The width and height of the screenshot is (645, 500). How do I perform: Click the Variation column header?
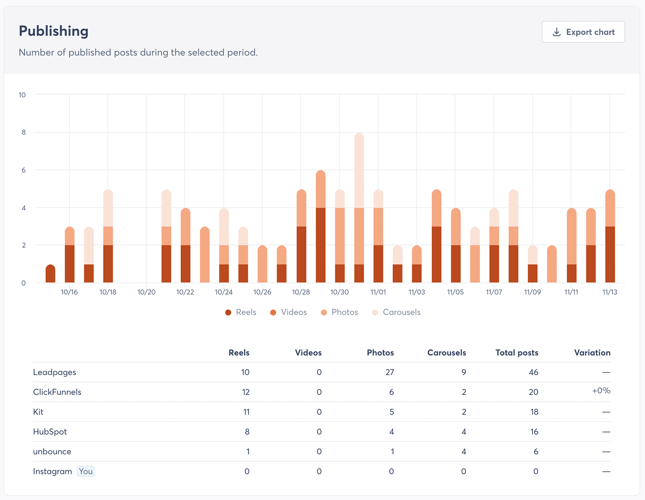(x=592, y=353)
